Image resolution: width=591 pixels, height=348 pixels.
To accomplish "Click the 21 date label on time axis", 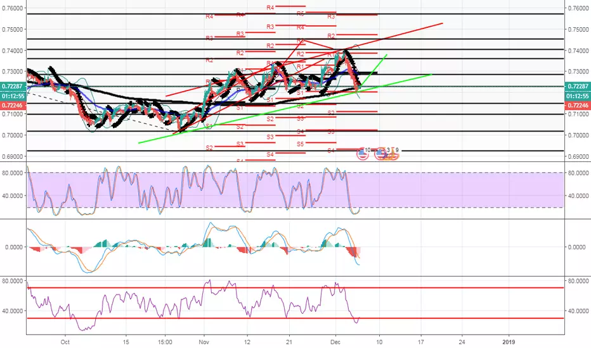I will pyautogui.click(x=289, y=342).
